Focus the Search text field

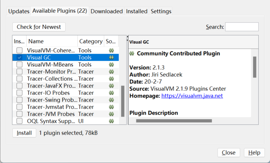[x=242, y=27]
